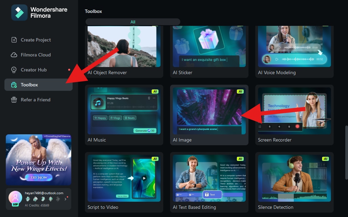Image resolution: width=348 pixels, height=217 pixels.
Task: Open the AI Sticker tool thumbnail
Action: click(x=209, y=47)
